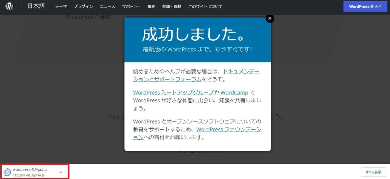Image resolution: width=390 pixels, height=179 pixels.
Task: Open the 参加・貢献 menu item
Action: click(x=172, y=6)
